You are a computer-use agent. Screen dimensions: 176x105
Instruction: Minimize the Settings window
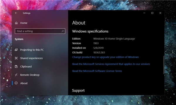(144, 13)
